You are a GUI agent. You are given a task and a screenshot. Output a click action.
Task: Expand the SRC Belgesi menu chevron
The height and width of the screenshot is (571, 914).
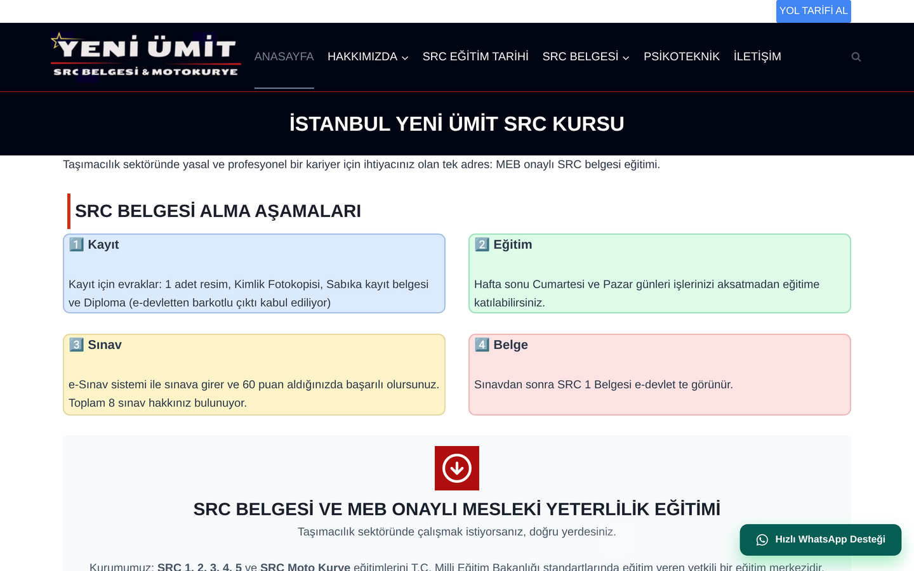[626, 58]
